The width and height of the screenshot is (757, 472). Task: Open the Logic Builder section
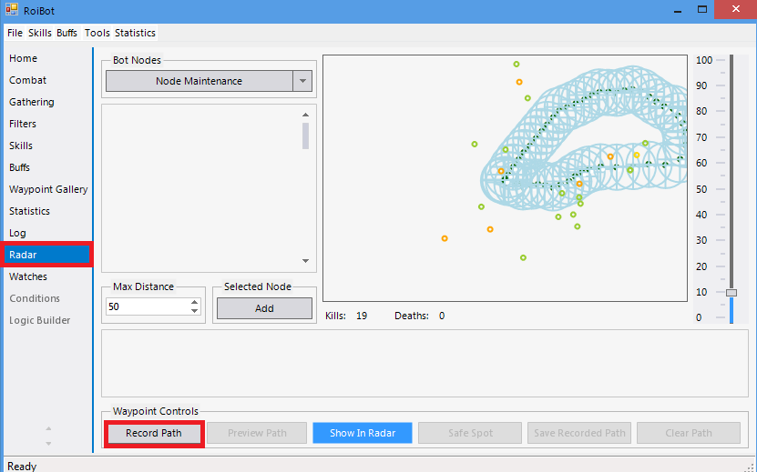click(39, 320)
